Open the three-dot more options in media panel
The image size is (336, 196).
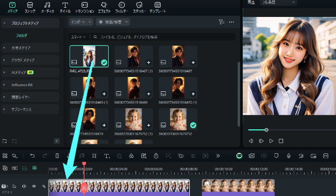tap(231, 22)
